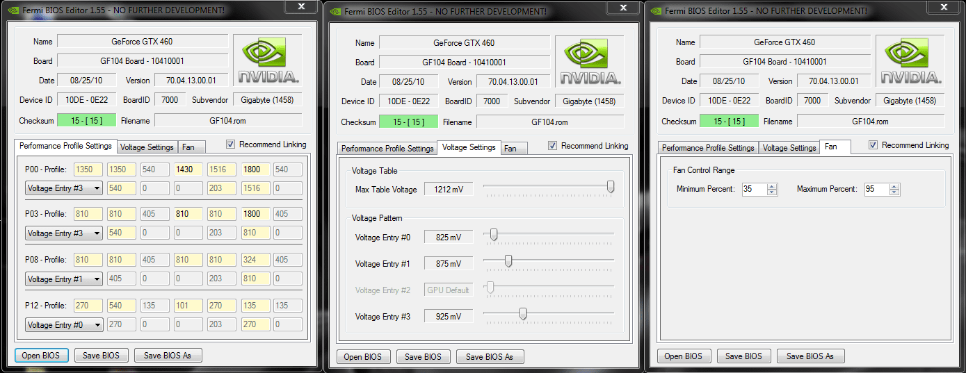Click the Voltage Entry #3 slider handle

pos(523,314)
